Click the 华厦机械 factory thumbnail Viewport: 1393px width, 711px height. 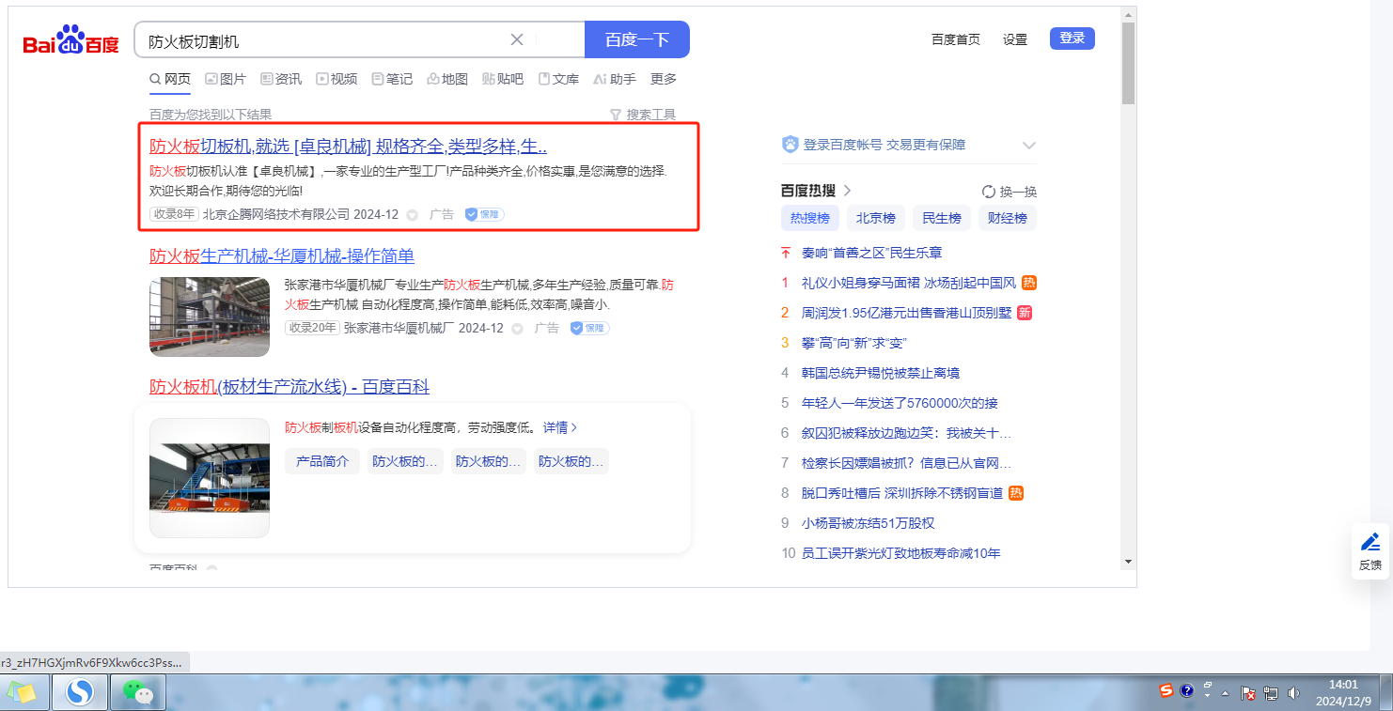tap(210, 317)
